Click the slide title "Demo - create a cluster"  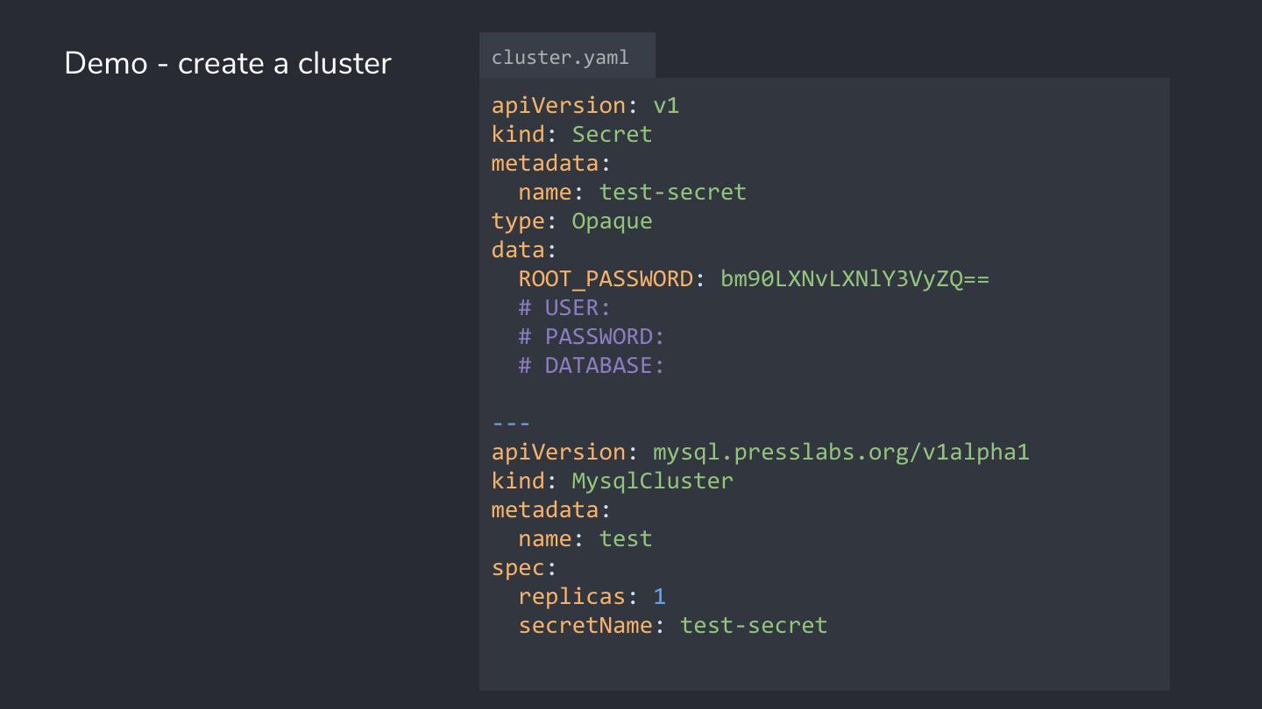coord(228,64)
